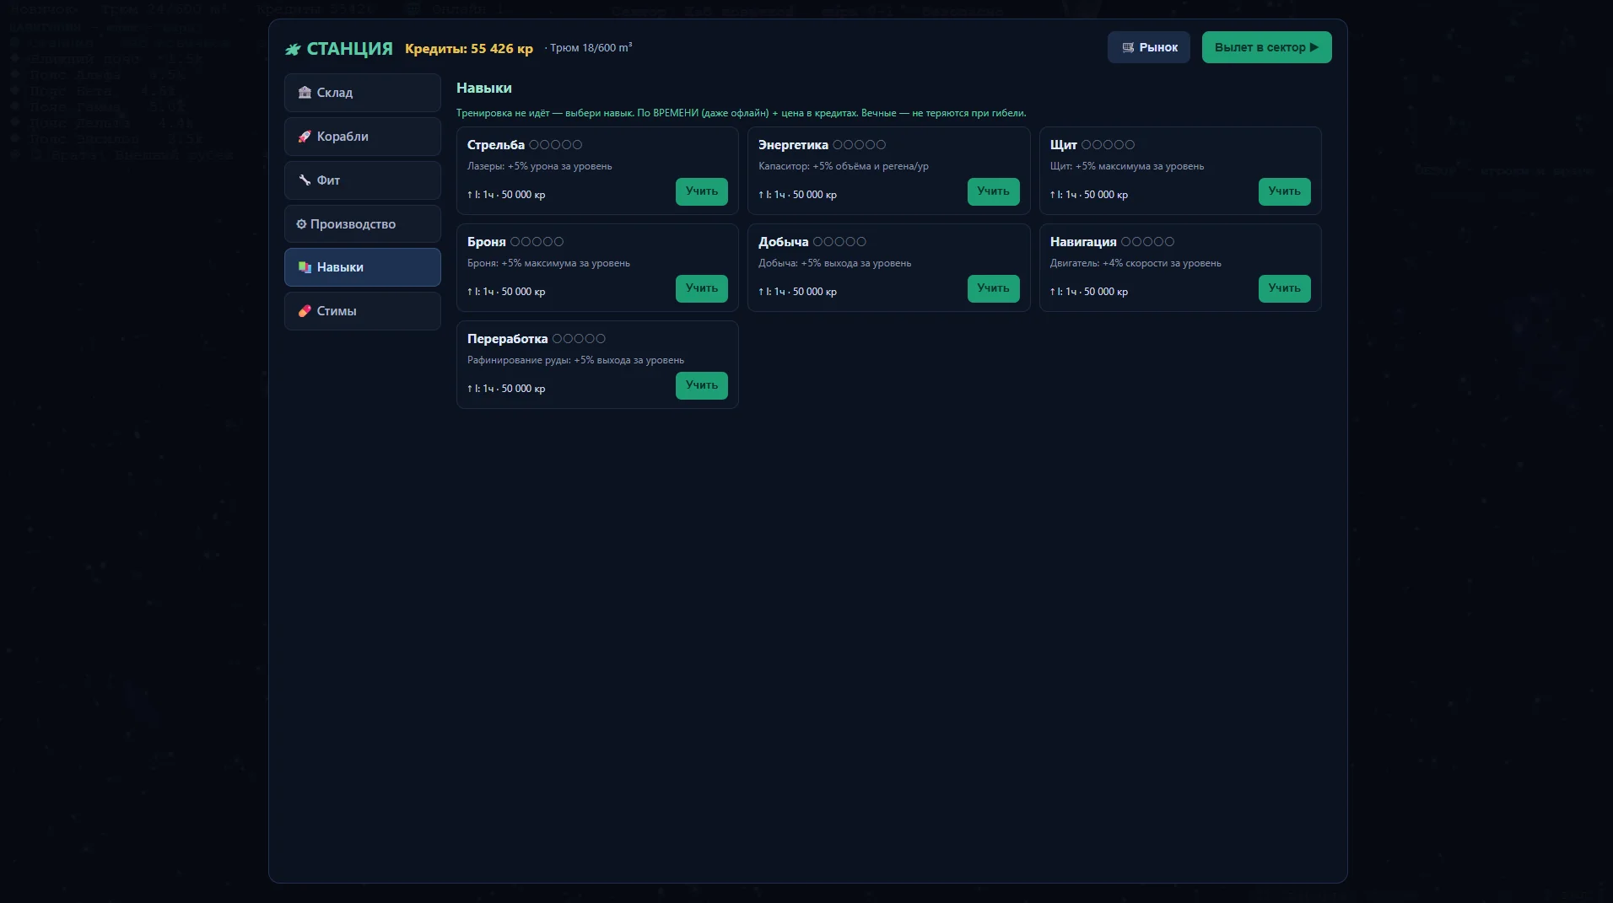
Task: Learn the Энергетика skill
Action: click(x=993, y=191)
